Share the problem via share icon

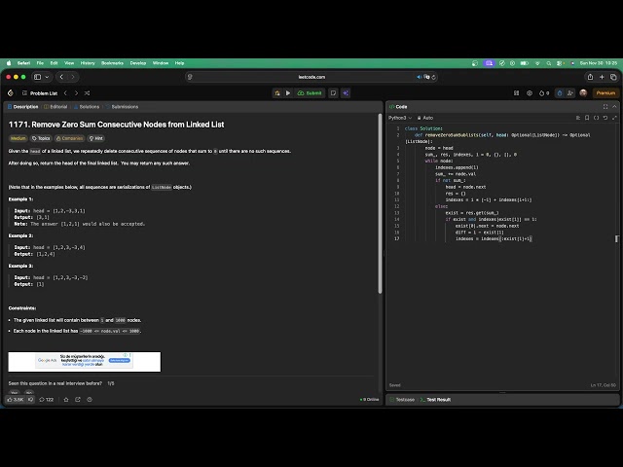[78, 400]
